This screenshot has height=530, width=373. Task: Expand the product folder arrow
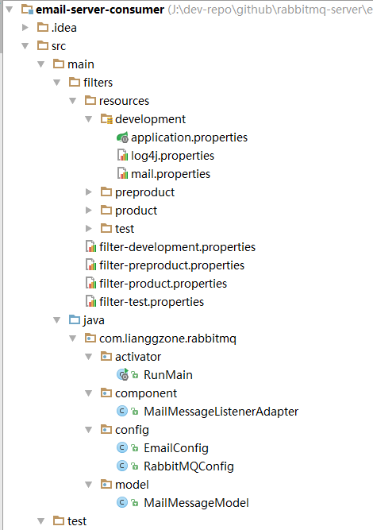click(x=88, y=211)
